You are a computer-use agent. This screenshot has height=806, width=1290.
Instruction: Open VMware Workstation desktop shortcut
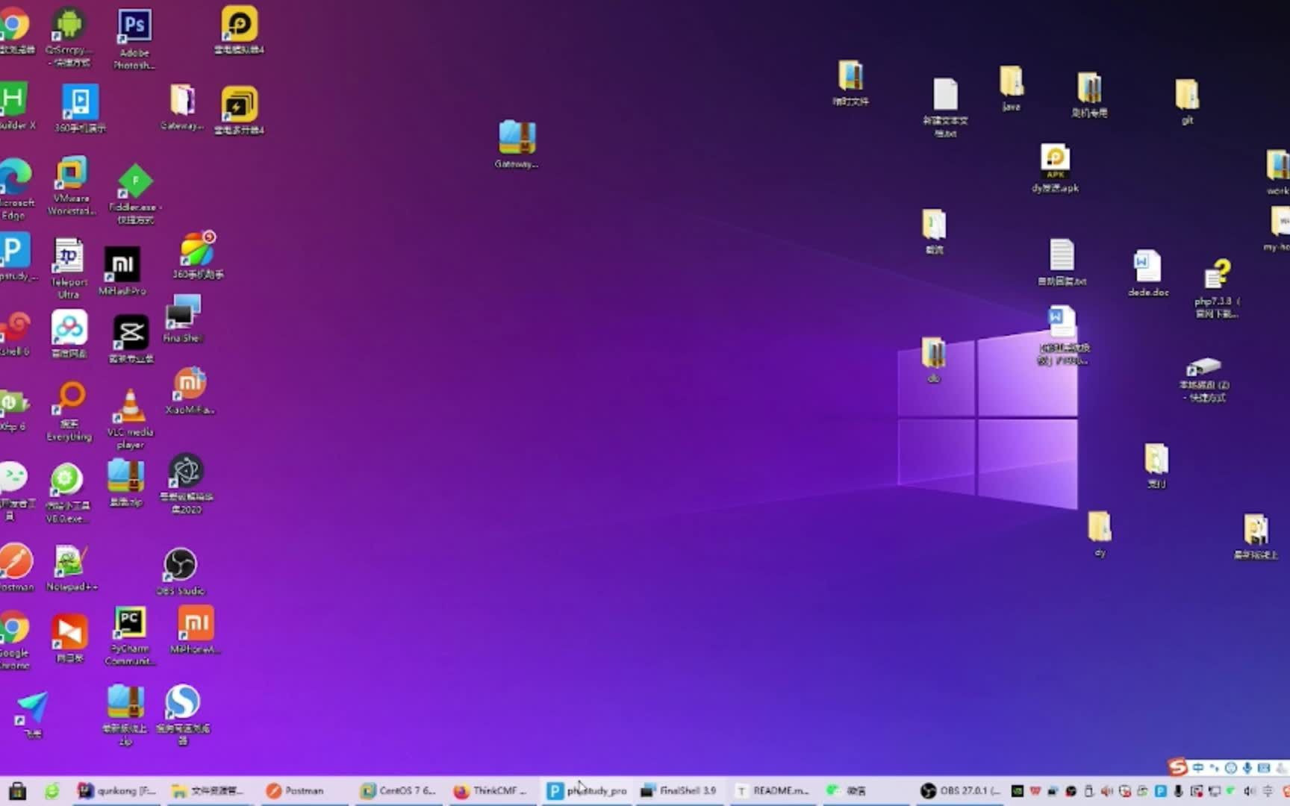[71, 187]
